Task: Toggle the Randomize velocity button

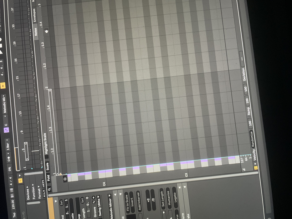Action: point(252,139)
